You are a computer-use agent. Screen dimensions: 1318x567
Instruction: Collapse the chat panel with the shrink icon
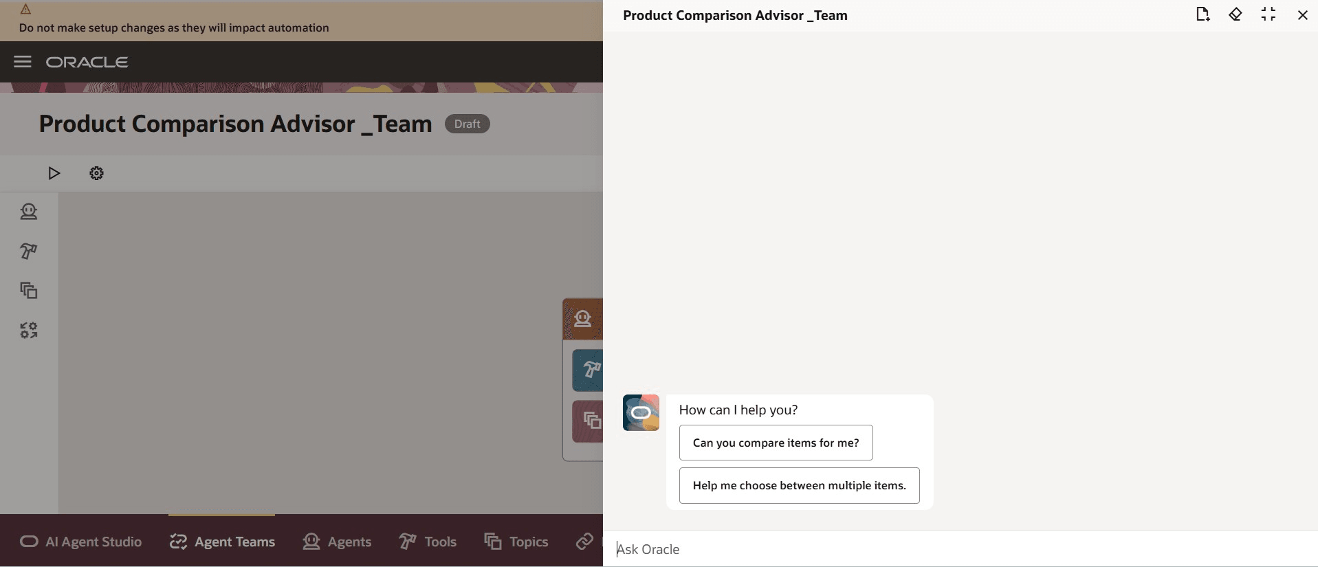(x=1268, y=14)
